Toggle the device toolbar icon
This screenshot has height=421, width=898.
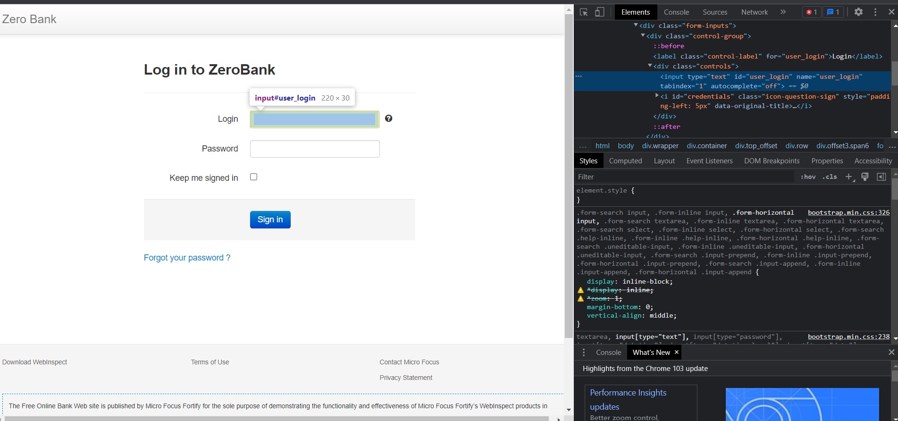point(600,12)
